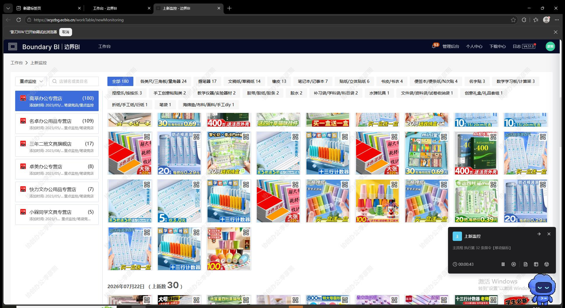Reload the page with the refresh icon
Image resolution: width=565 pixels, height=308 pixels.
click(x=19, y=20)
